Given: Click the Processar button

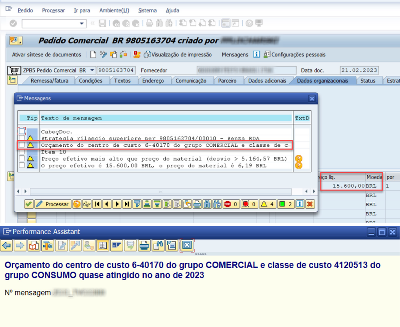Looking at the screenshot, I should tap(52, 204).
